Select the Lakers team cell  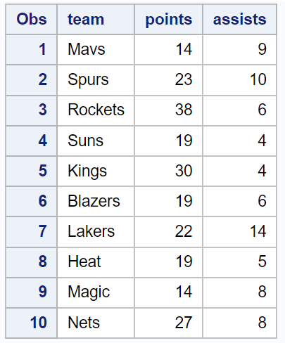tap(96, 232)
